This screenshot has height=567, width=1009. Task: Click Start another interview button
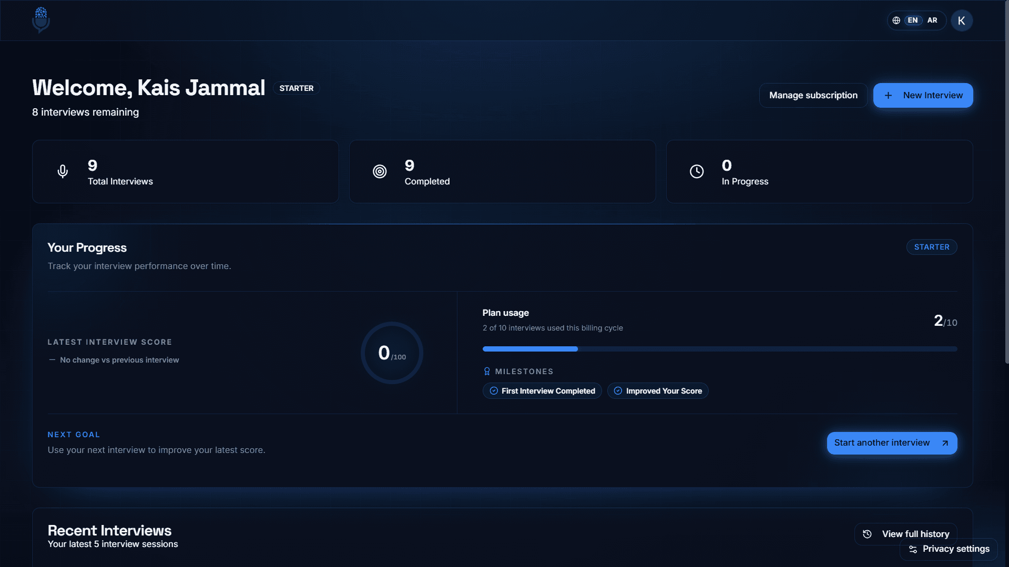pyautogui.click(x=892, y=443)
